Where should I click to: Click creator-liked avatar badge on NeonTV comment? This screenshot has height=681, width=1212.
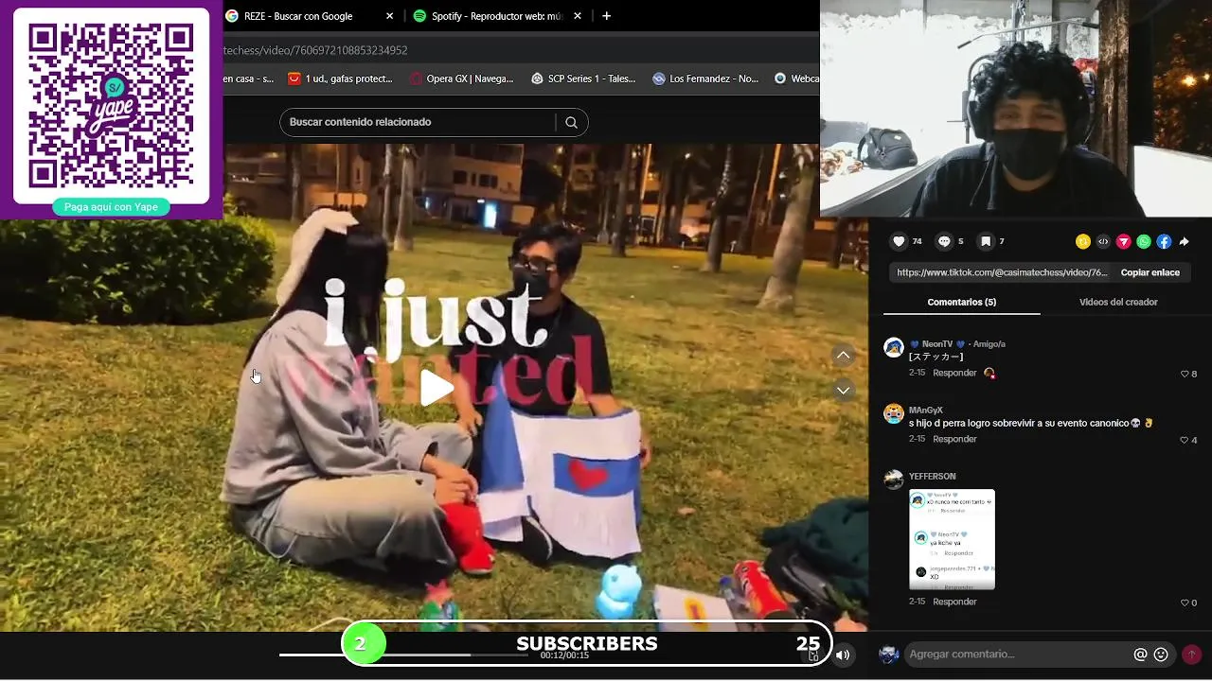989,374
